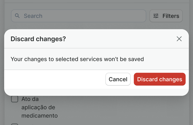193x125 pixels.
Task: Click the dialog header between title and X
Action: coord(120,39)
